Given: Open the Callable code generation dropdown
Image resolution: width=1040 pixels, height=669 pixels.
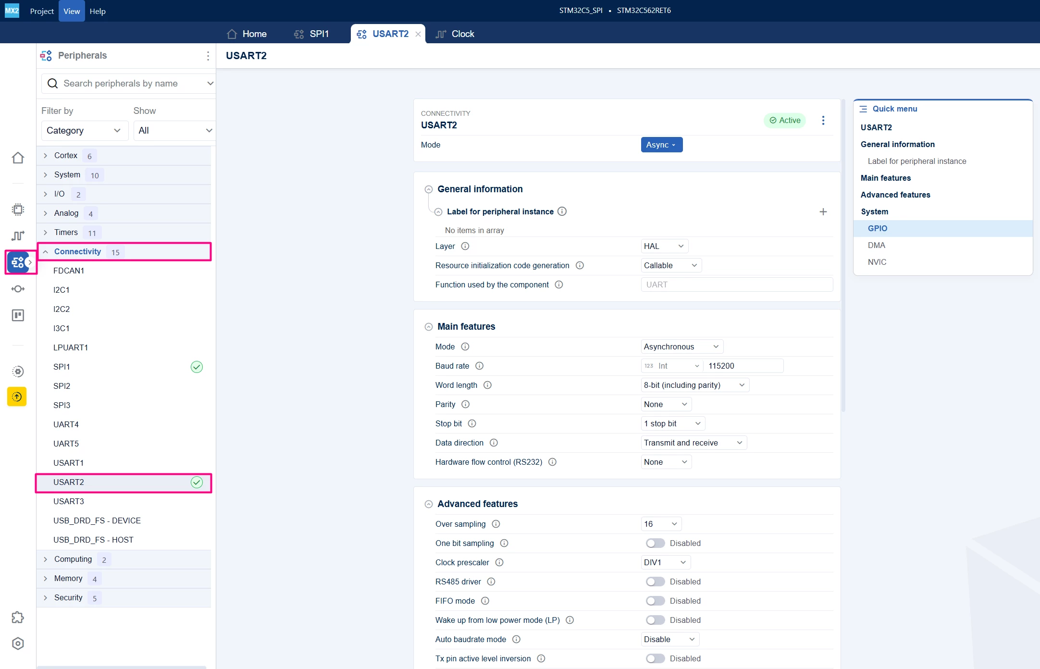Looking at the screenshot, I should click(x=671, y=265).
